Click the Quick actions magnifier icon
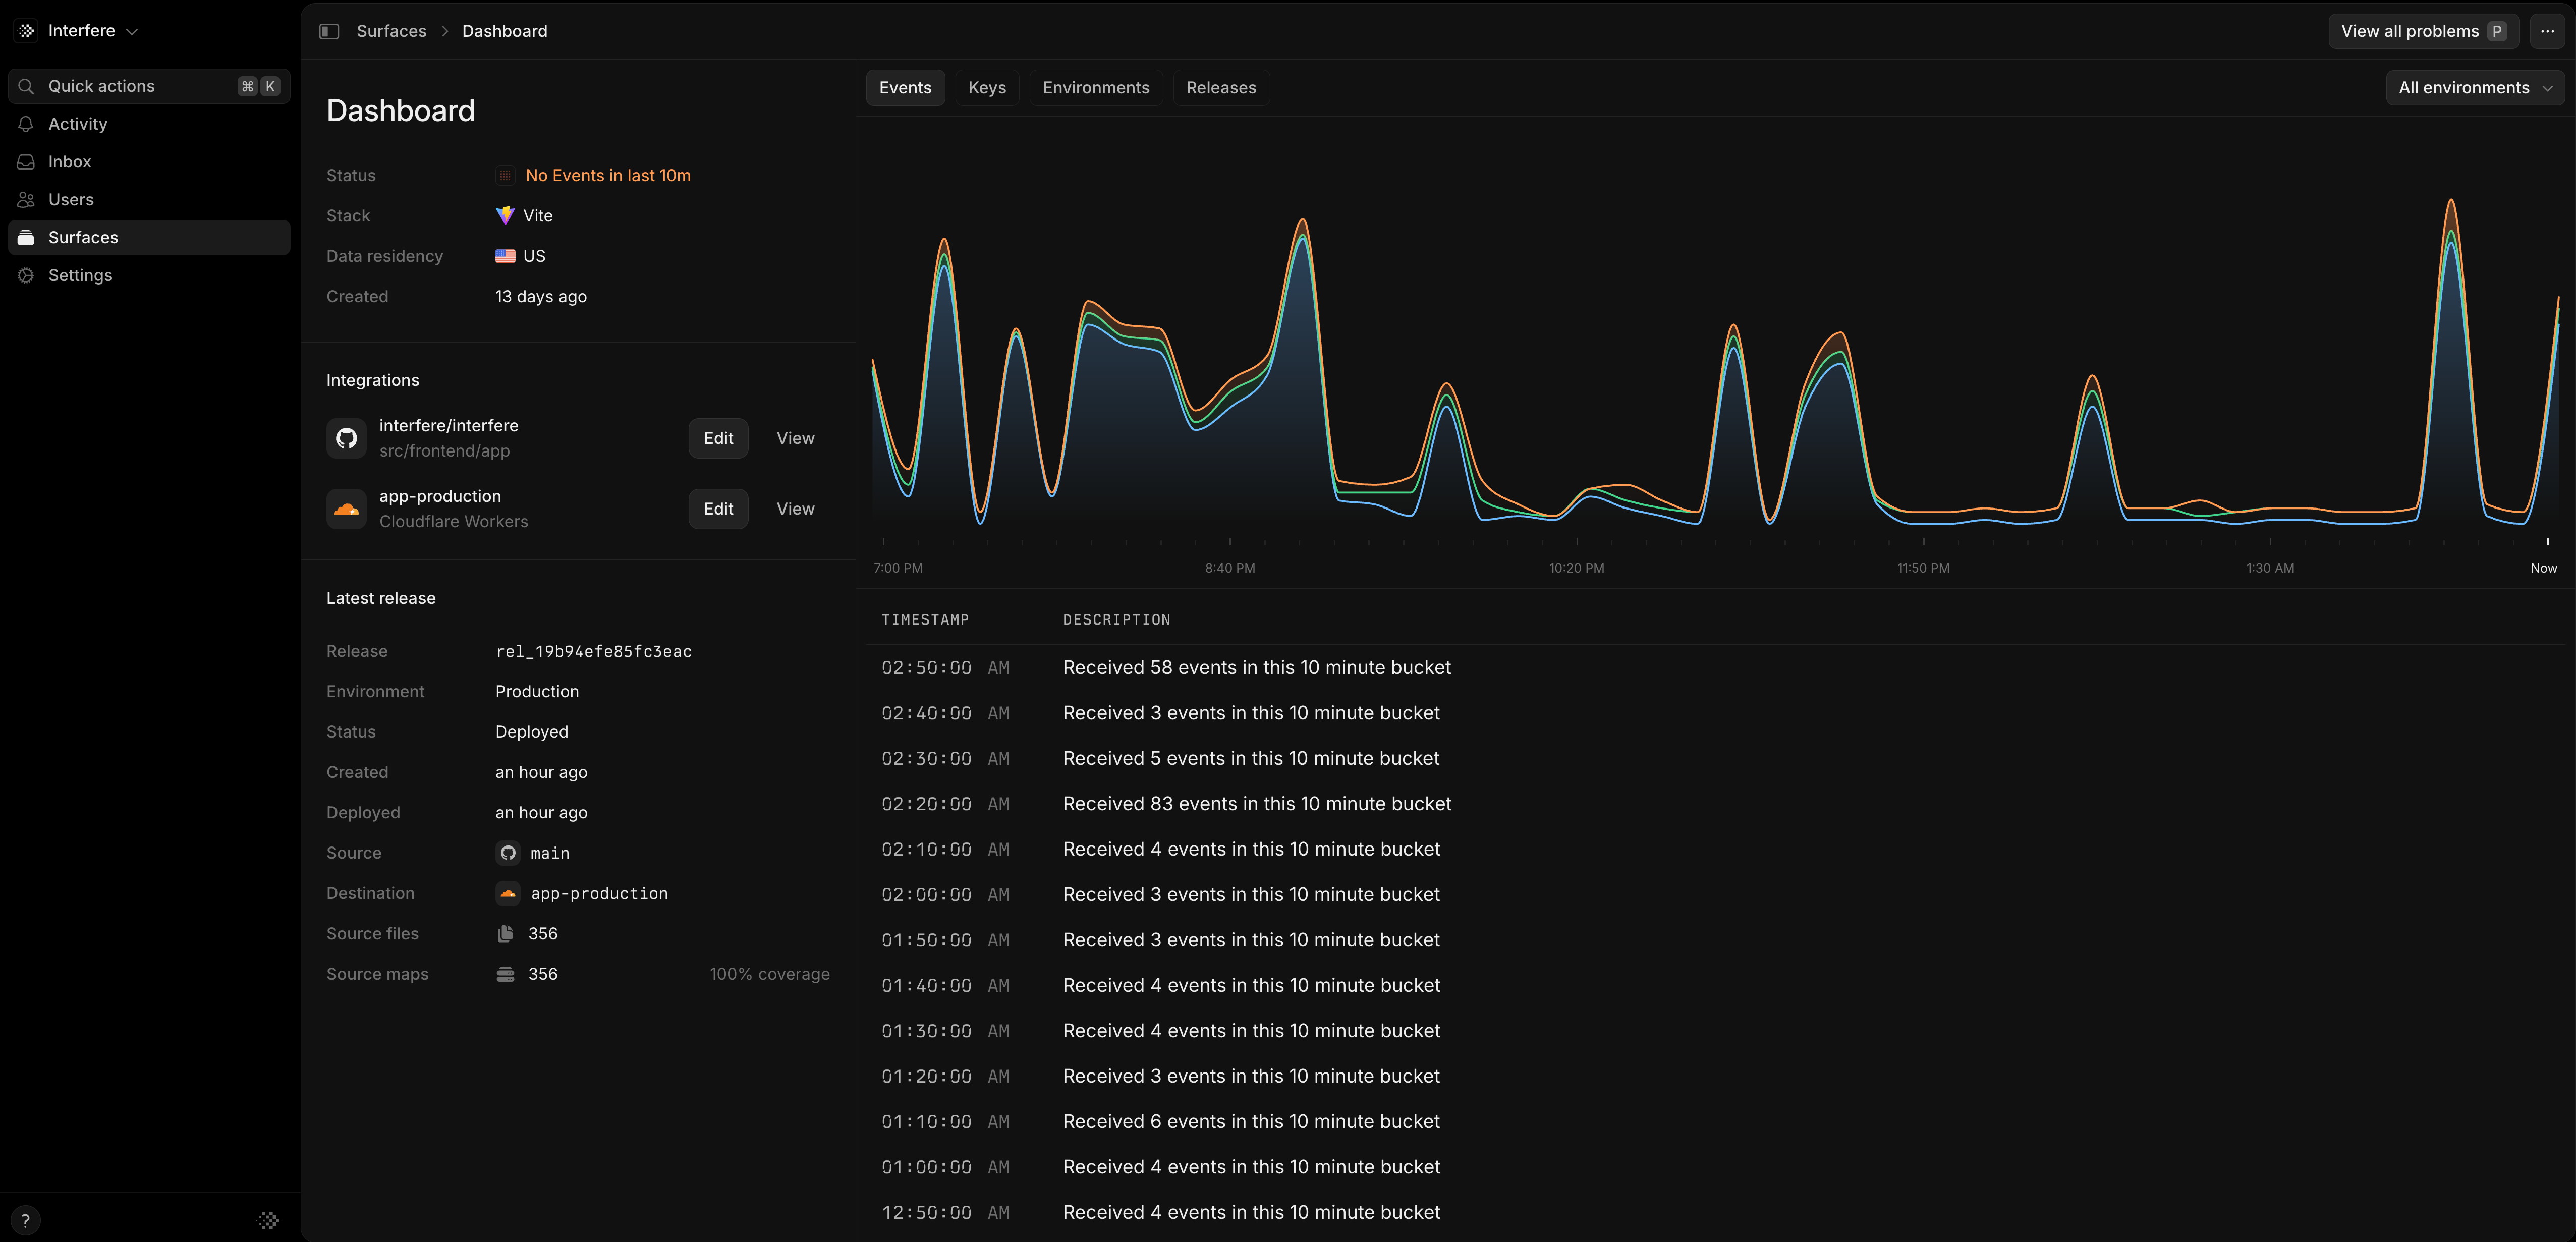This screenshot has height=1242, width=2576. pos(27,86)
